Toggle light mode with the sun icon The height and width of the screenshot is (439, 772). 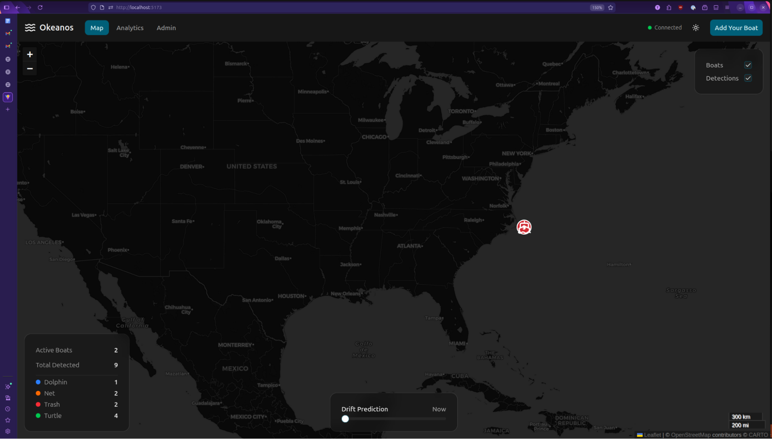(696, 27)
